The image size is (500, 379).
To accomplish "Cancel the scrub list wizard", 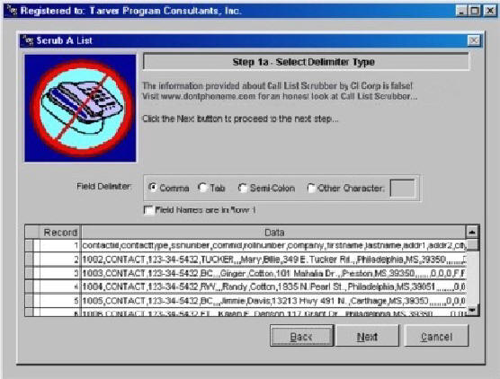I will pyautogui.click(x=436, y=336).
